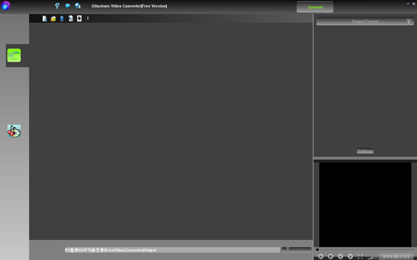Click the globe website icon
Image resolution: width=417 pixels, height=260 pixels.
[x=78, y=6]
